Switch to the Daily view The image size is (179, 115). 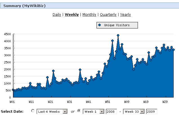[x=57, y=15]
